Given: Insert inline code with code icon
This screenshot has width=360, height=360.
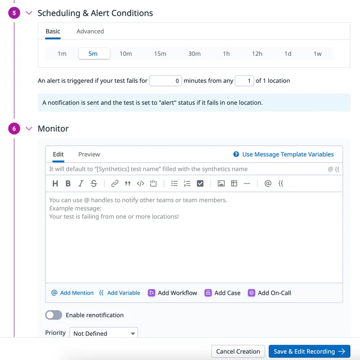Looking at the screenshot, I should pyautogui.click(x=140, y=184).
